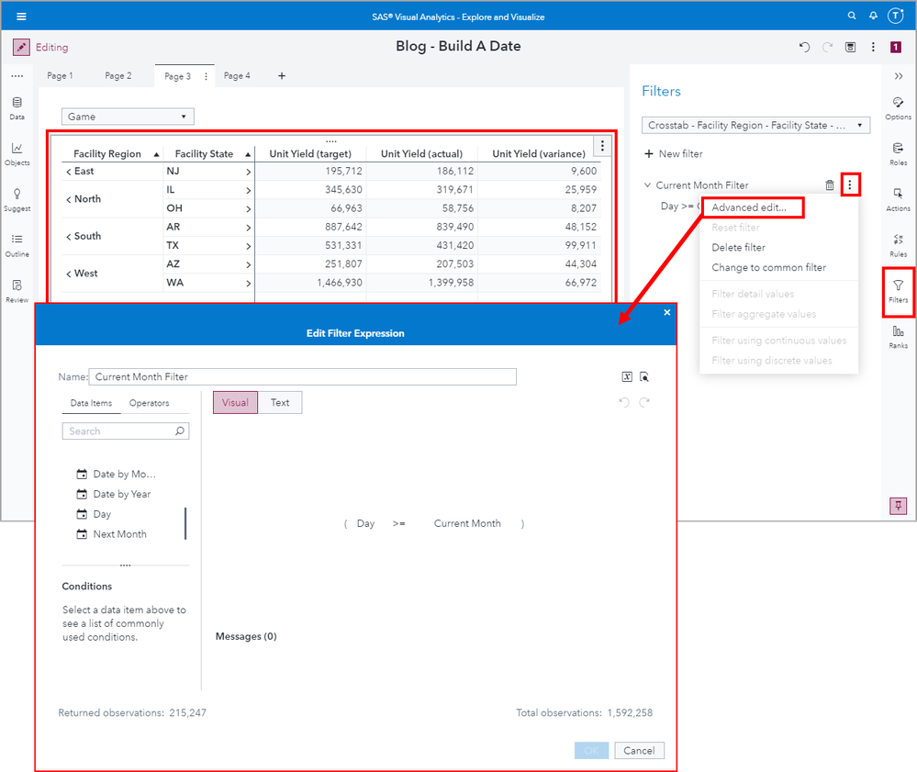This screenshot has height=772, width=917.
Task: Click the OK button
Action: pyautogui.click(x=591, y=750)
